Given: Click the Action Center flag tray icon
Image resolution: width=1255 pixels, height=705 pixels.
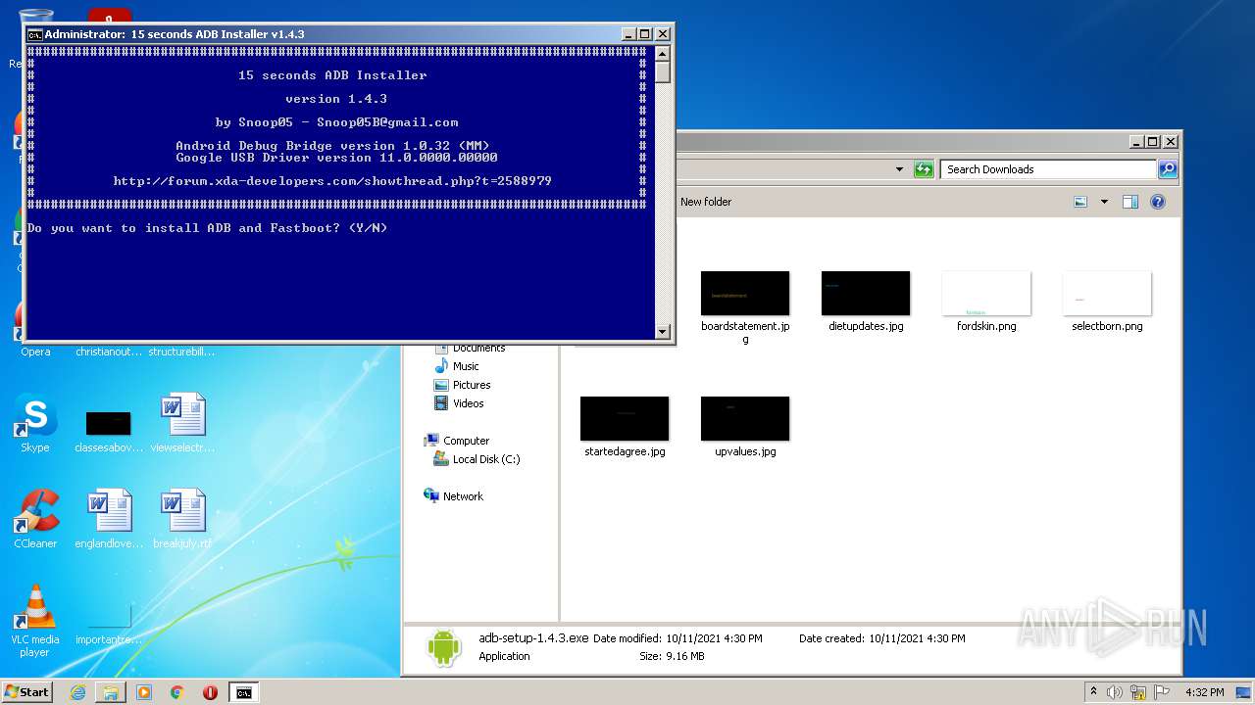Looking at the screenshot, I should point(1162,692).
